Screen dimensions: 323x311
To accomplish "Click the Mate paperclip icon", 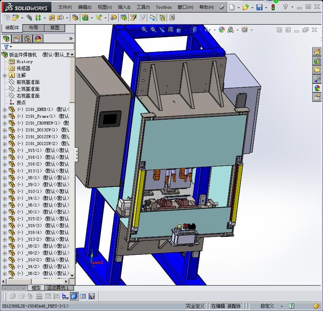I will pos(29,18).
